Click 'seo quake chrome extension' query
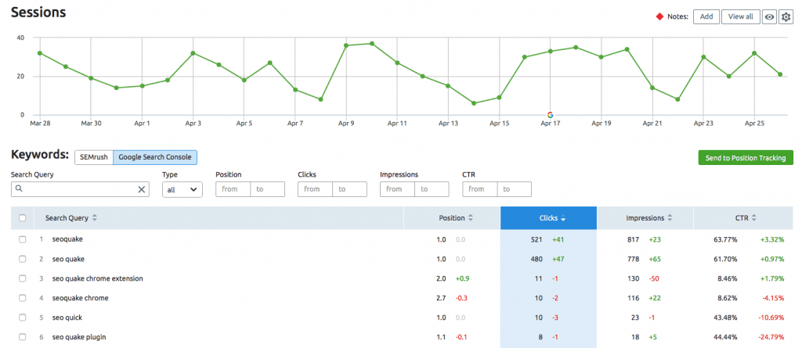 (x=98, y=278)
